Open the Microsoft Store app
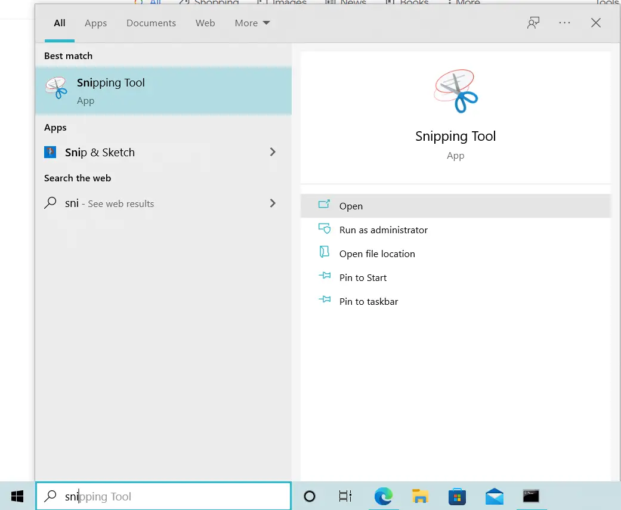621x510 pixels. coord(457,496)
